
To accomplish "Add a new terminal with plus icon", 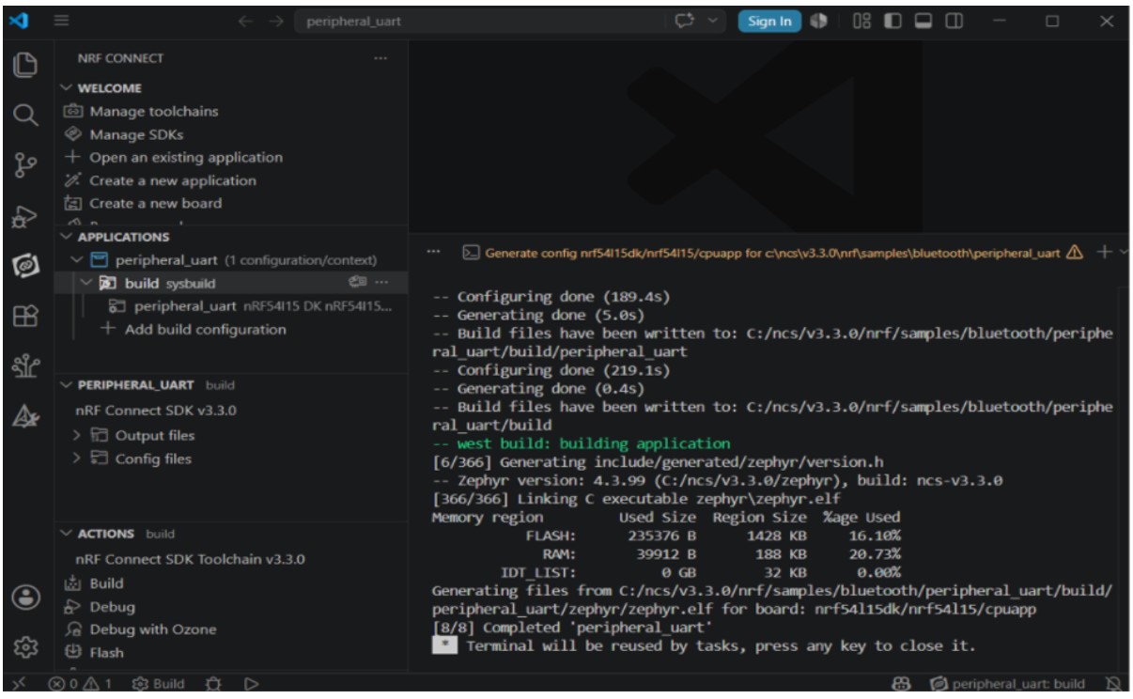I will click(1104, 252).
